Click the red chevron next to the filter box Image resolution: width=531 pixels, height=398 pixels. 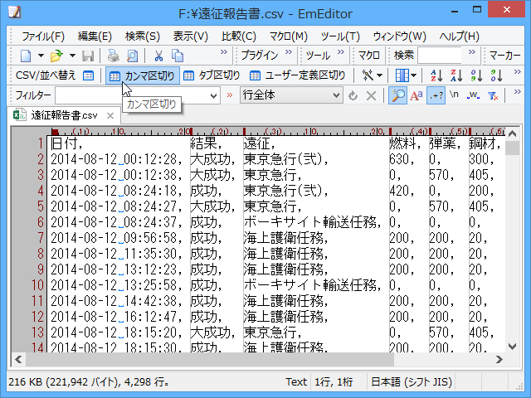pyautogui.click(x=230, y=95)
